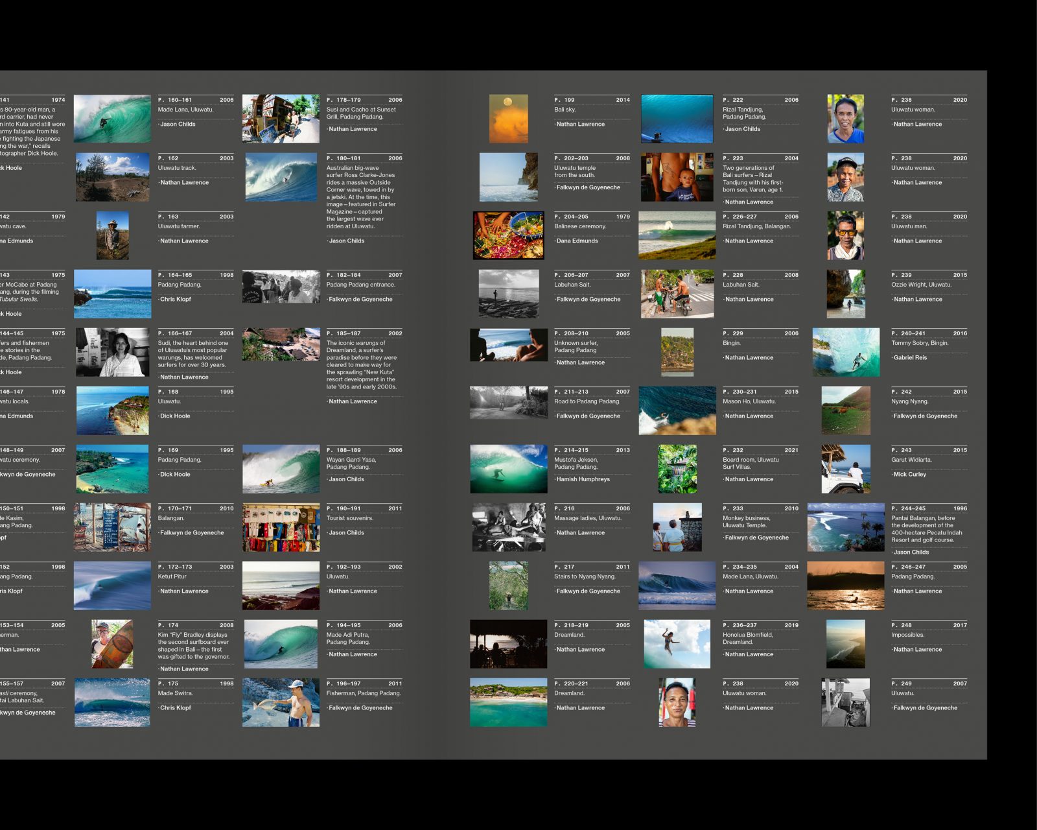
Task: Click the Massage ladies black-and-white photo
Action: 508,527
